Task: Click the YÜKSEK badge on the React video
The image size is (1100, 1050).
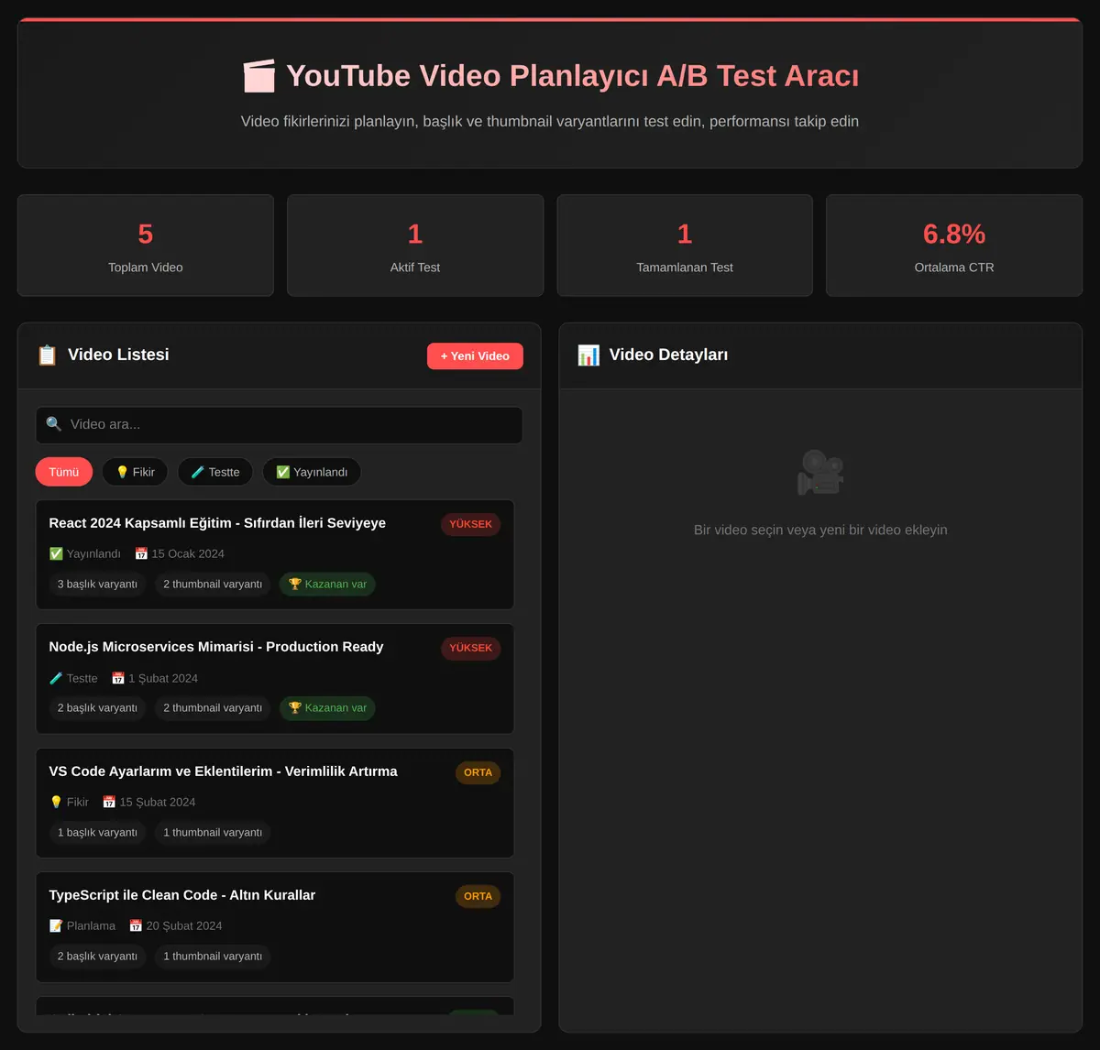Action: [x=470, y=524]
